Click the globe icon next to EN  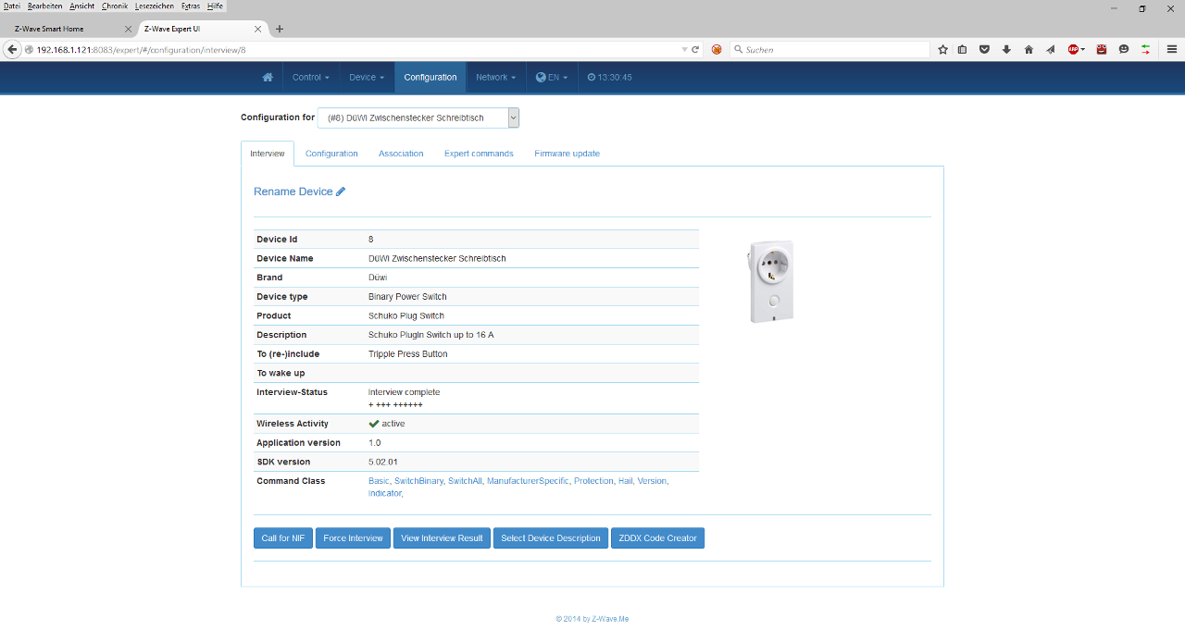(540, 78)
